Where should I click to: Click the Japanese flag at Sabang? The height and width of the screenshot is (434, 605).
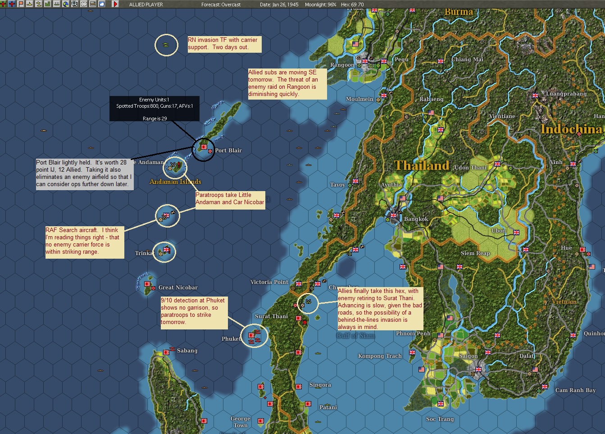167,352
